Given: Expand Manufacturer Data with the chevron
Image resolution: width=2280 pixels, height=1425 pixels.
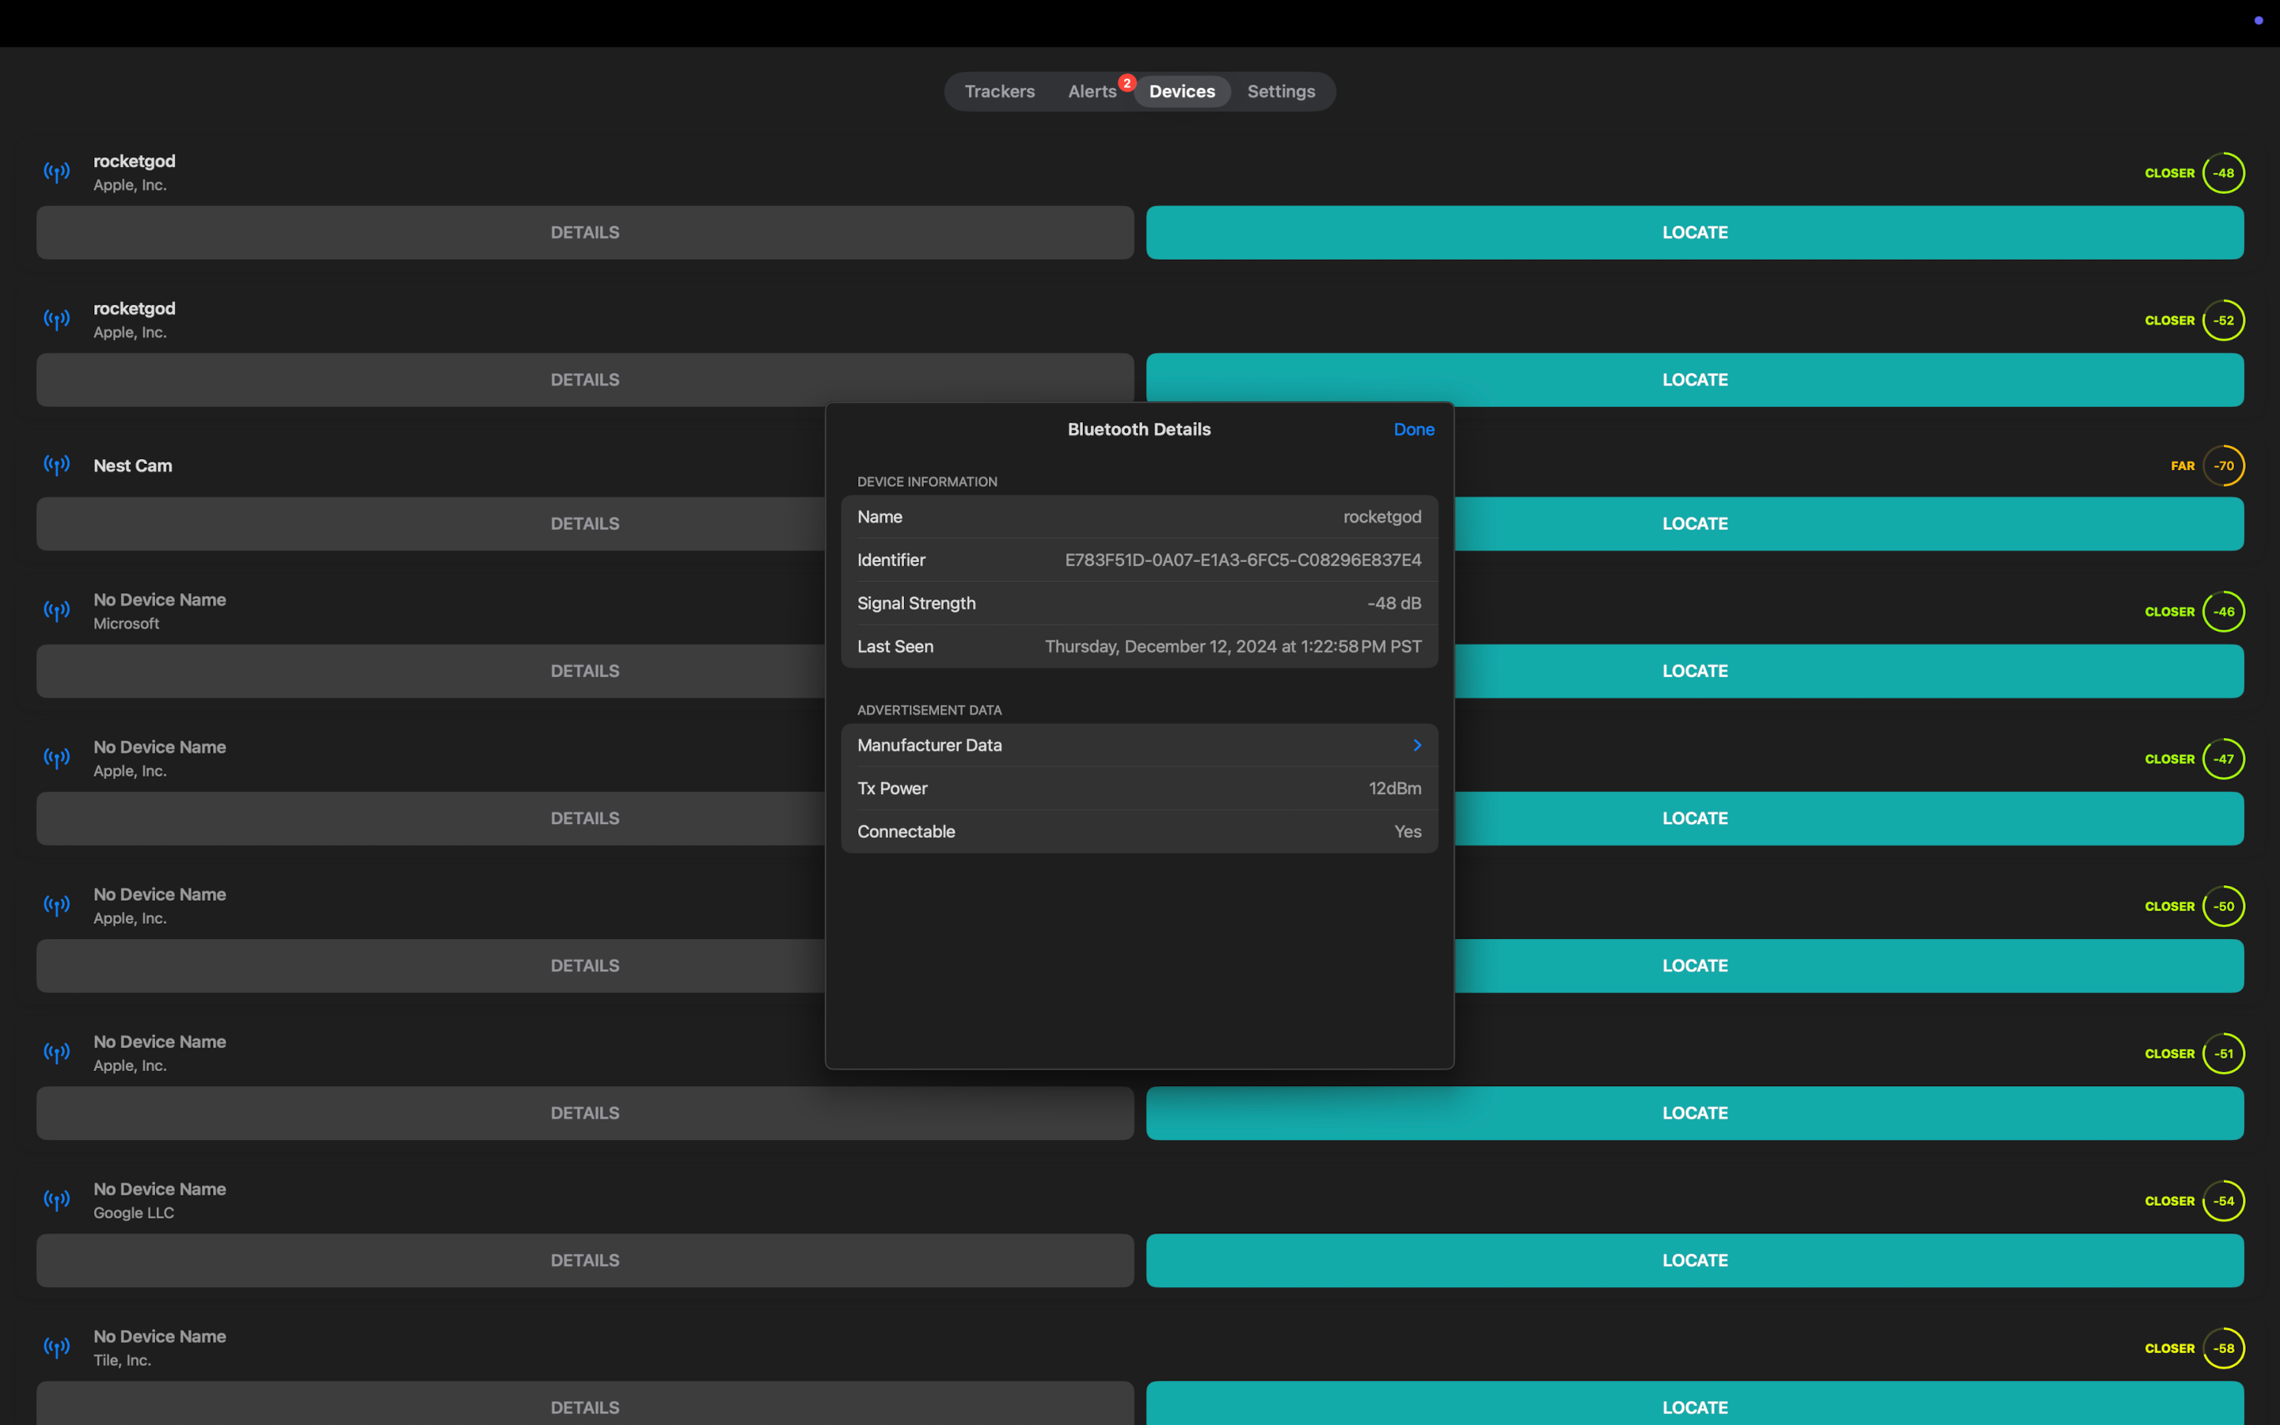Looking at the screenshot, I should 1417,746.
